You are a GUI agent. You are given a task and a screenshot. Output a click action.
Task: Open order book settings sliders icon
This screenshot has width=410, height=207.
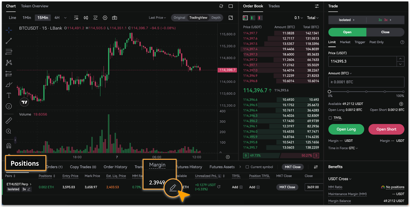tap(317, 6)
